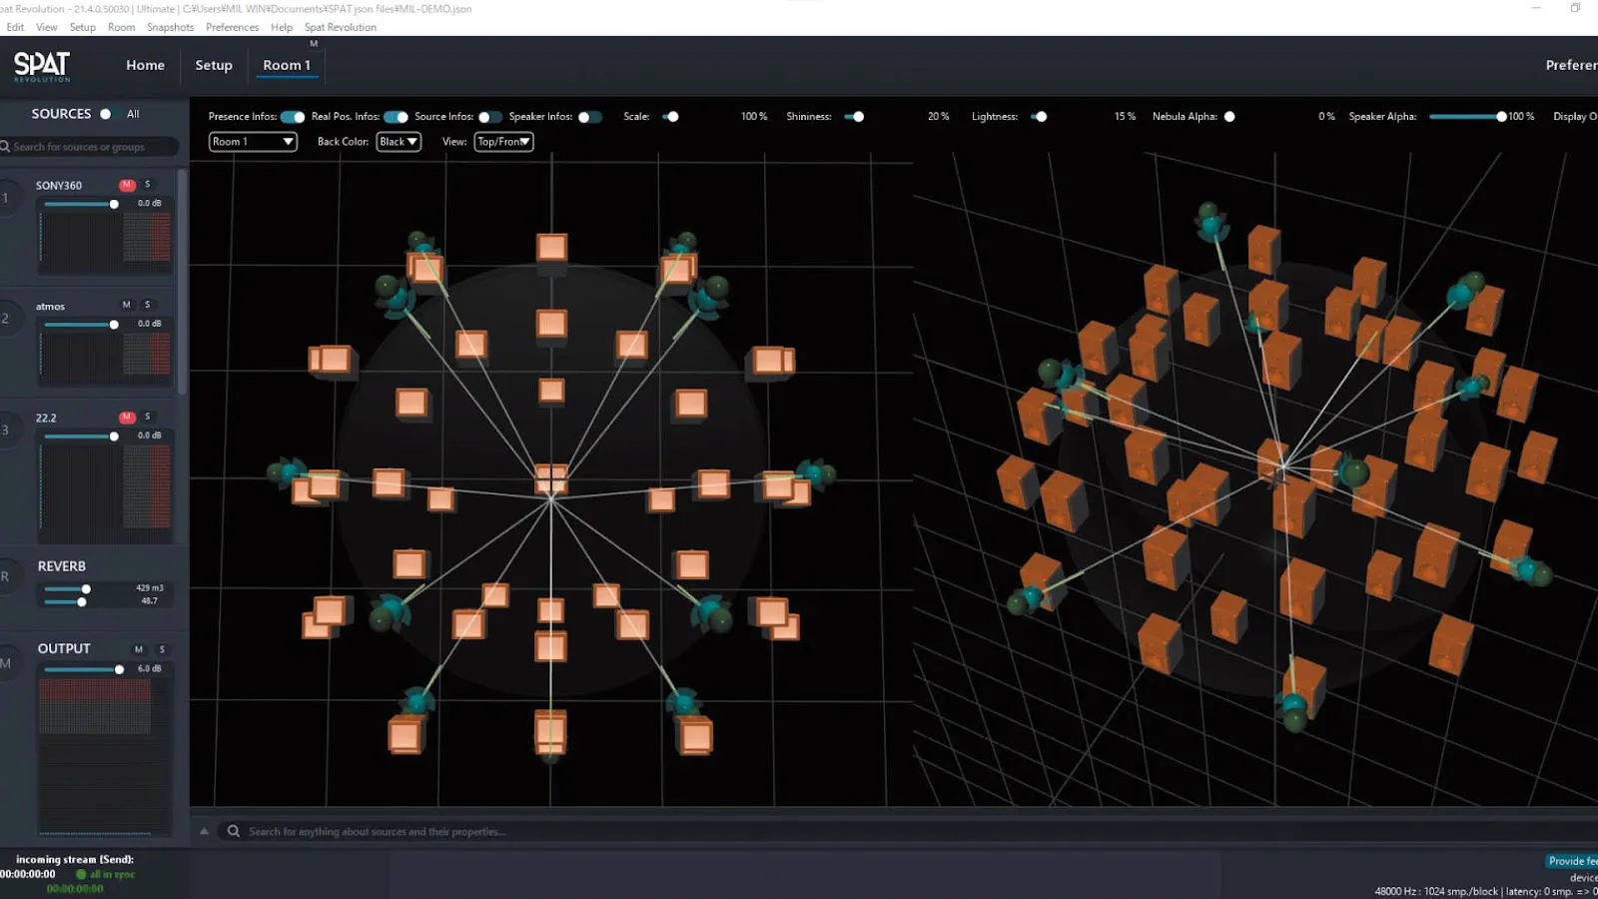Open the Room menu
The height and width of the screenshot is (899, 1598).
click(121, 27)
